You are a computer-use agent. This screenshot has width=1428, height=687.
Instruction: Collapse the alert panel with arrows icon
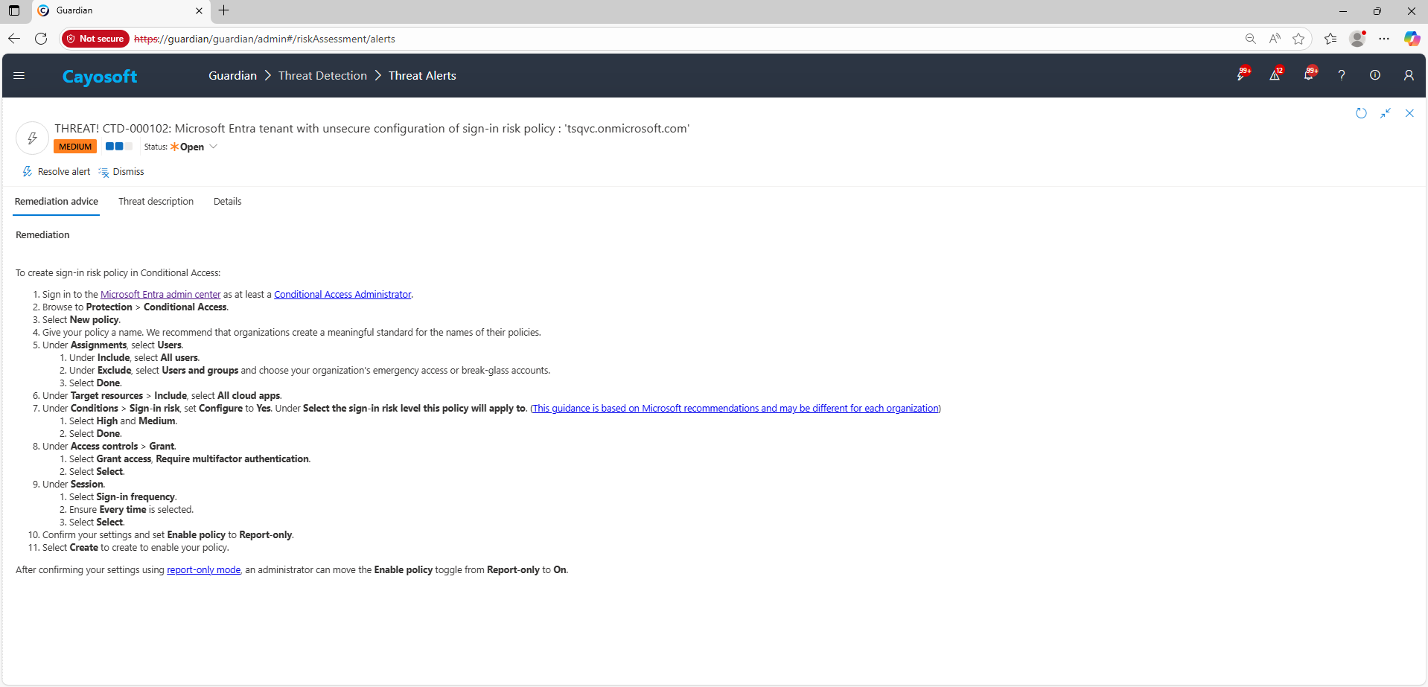pyautogui.click(x=1386, y=113)
